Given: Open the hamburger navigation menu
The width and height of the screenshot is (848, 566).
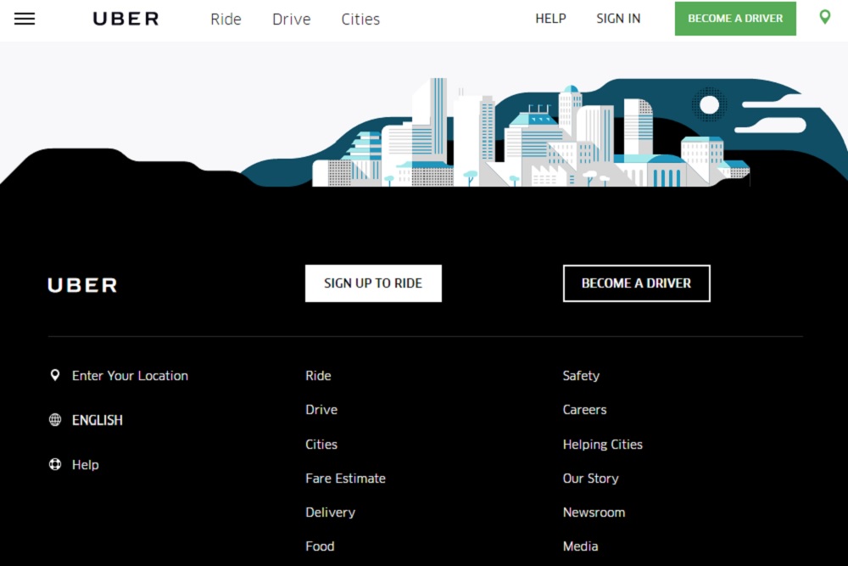Looking at the screenshot, I should click(25, 19).
